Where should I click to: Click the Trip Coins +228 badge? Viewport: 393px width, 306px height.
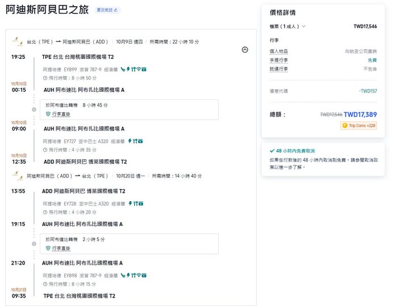tap(358, 126)
